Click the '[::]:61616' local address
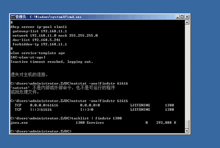The image size is (220, 148). (41, 109)
